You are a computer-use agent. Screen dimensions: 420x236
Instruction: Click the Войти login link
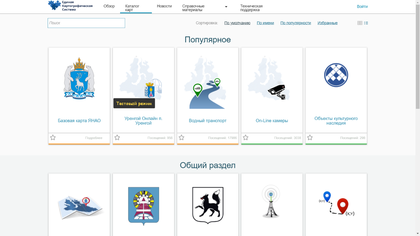(362, 6)
